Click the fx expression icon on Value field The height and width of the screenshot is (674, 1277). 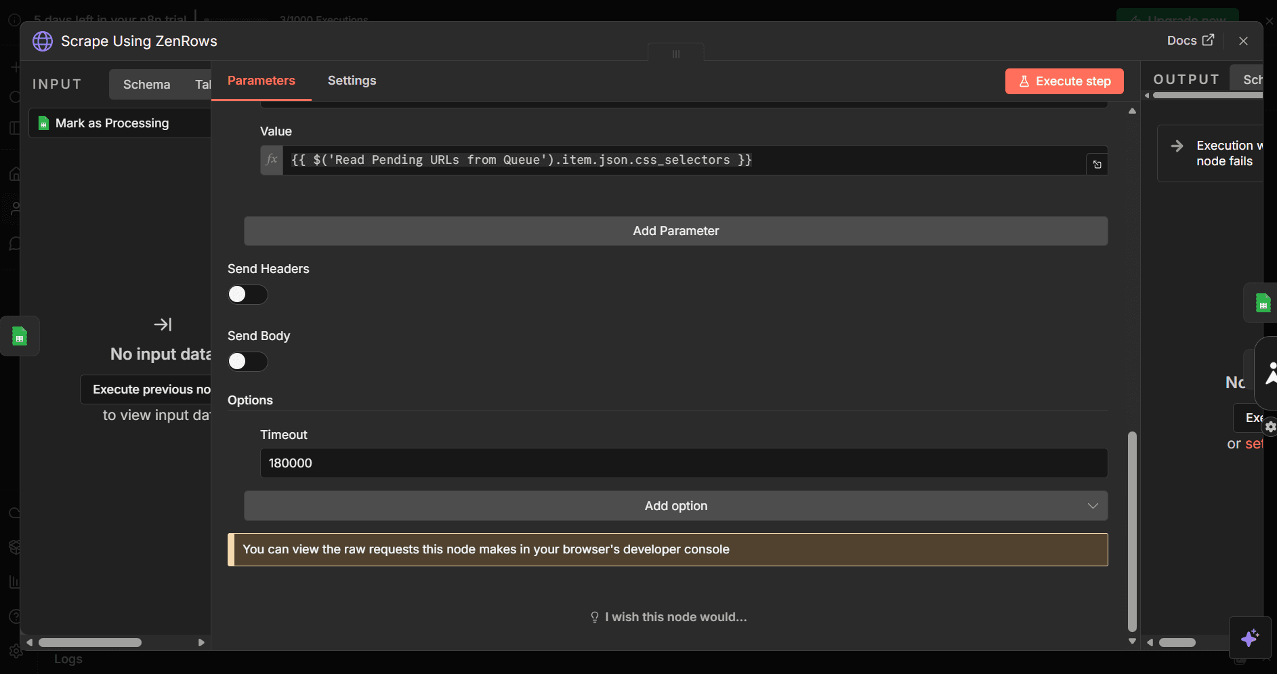click(272, 160)
